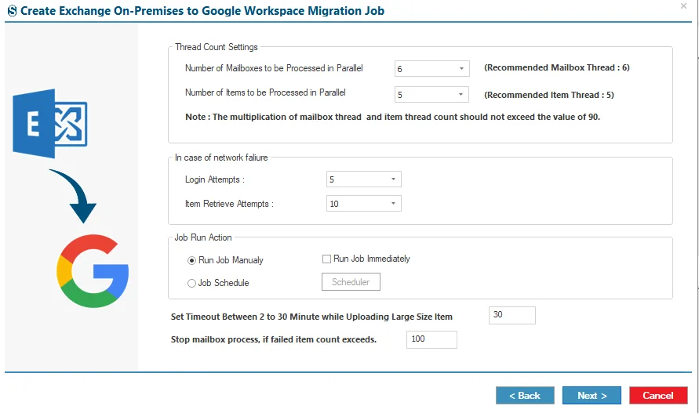Go to the Next step
The height and width of the screenshot is (413, 699).
[592, 396]
